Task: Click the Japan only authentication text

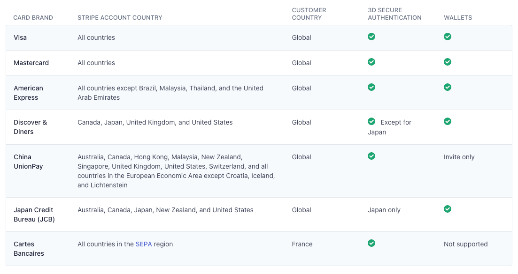Action: tap(384, 210)
